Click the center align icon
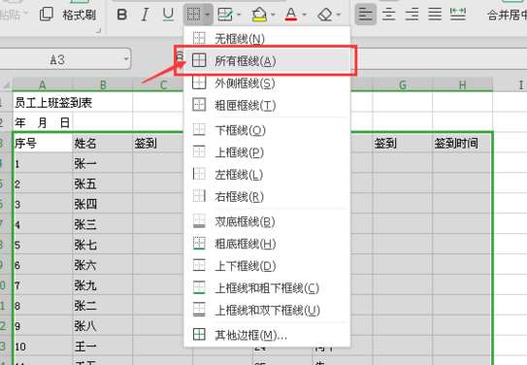This screenshot has height=365, width=527. click(389, 15)
